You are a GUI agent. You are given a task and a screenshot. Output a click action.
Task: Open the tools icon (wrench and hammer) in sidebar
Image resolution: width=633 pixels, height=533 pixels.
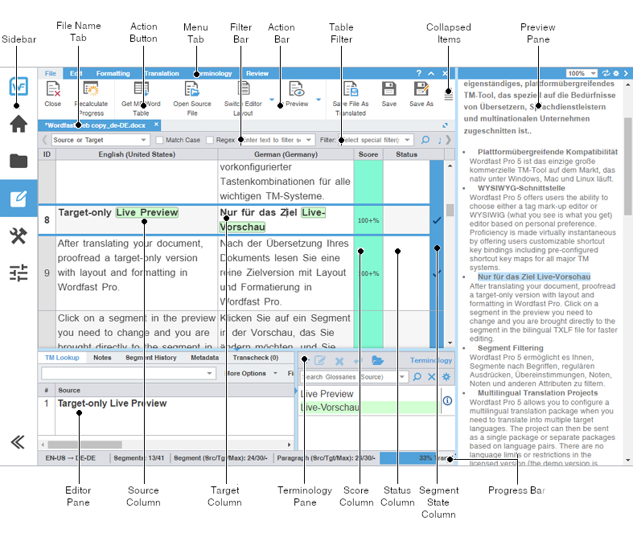(x=18, y=236)
